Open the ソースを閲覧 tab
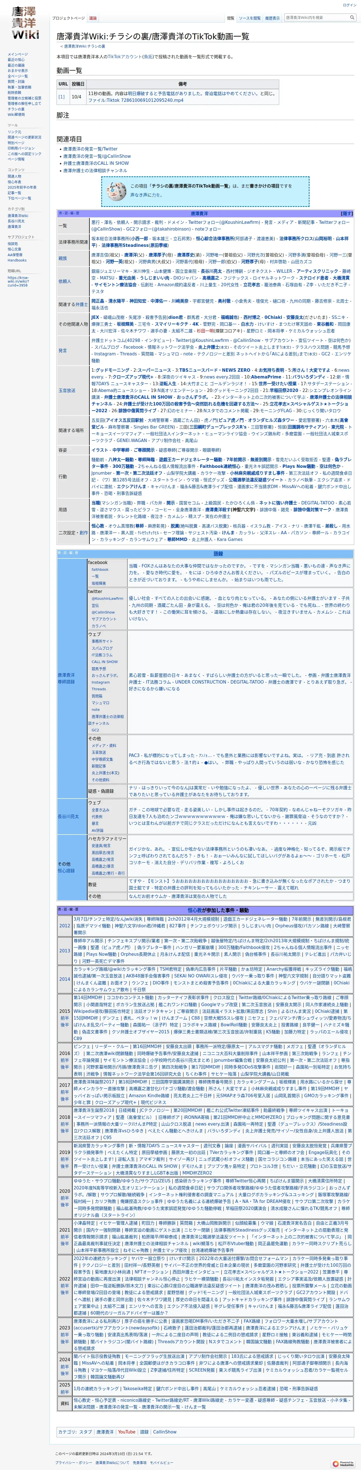361x1470 pixels. tap(249, 18)
